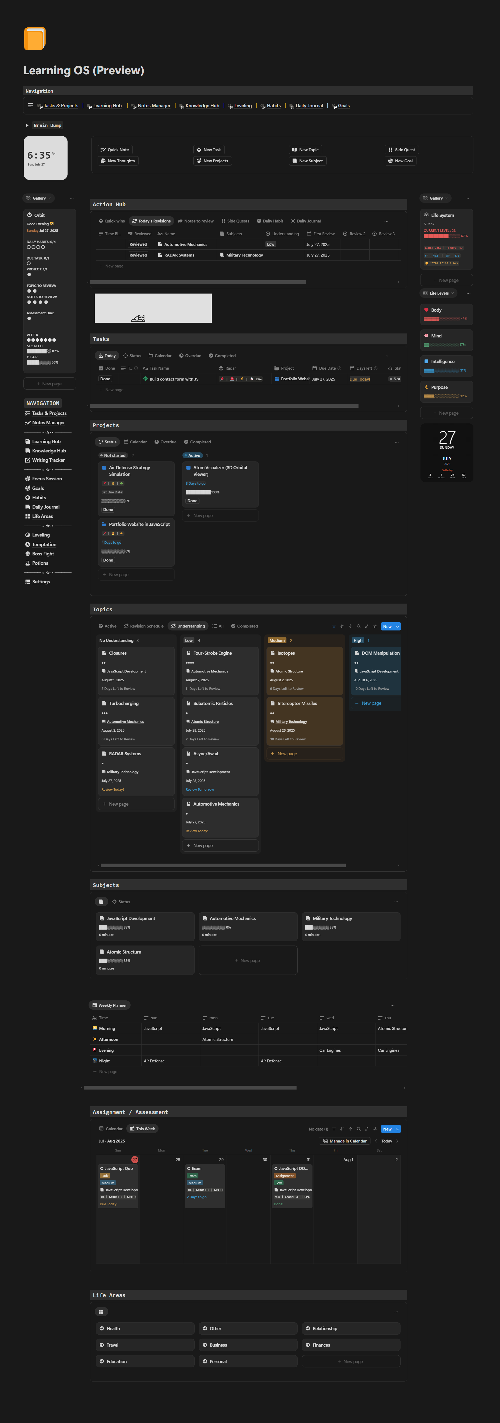Click Manage in Calendar button

pos(345,1141)
